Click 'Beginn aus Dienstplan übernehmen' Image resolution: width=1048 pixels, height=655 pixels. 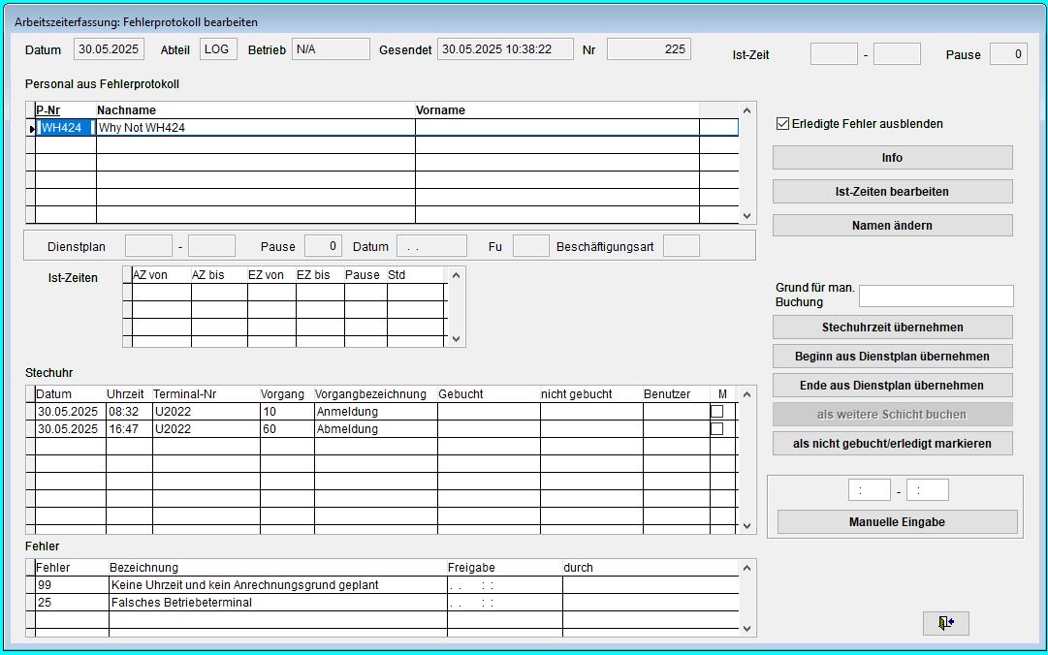pos(892,357)
